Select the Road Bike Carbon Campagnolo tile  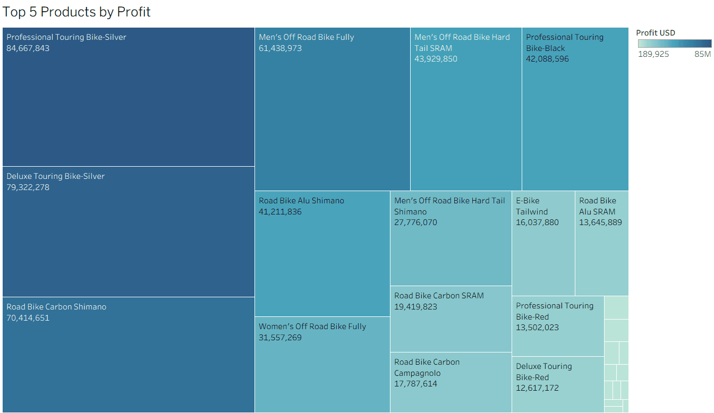(x=450, y=382)
